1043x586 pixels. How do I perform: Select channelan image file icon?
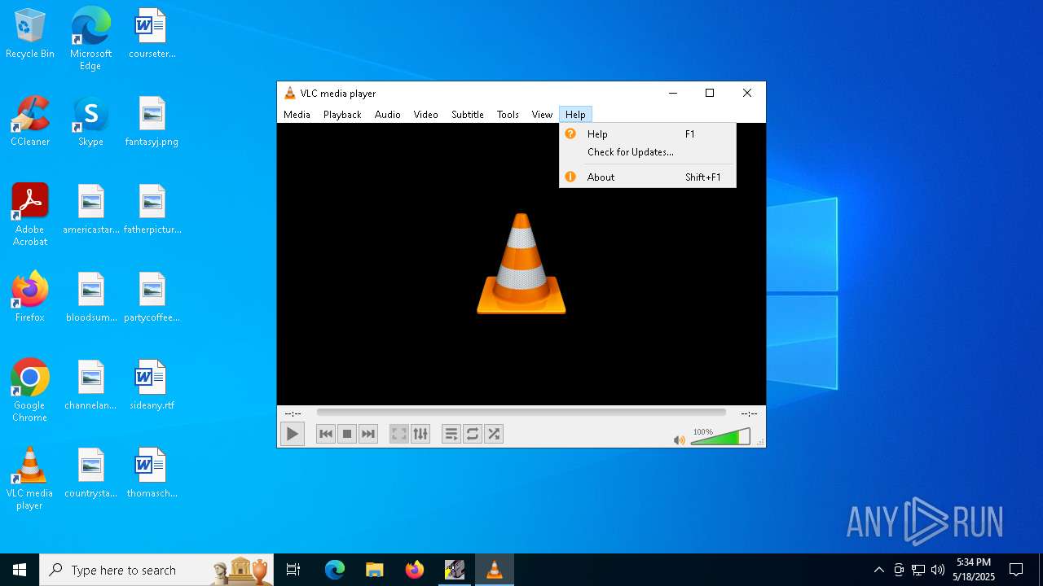pyautogui.click(x=90, y=385)
